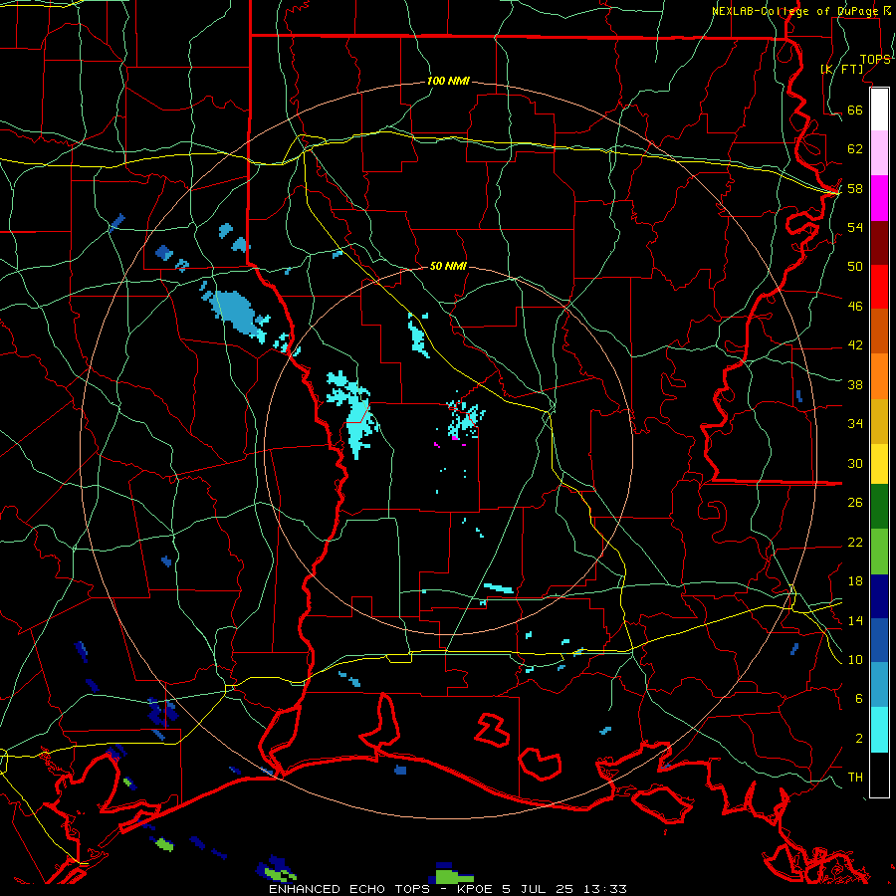The width and height of the screenshot is (896, 896).
Task: Click the black TH threshold swatch
Action: pos(879,775)
